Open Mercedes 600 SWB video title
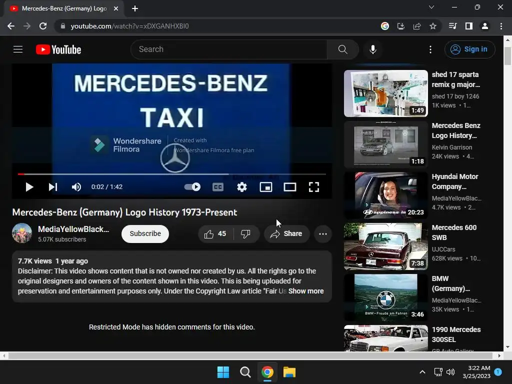 click(454, 232)
